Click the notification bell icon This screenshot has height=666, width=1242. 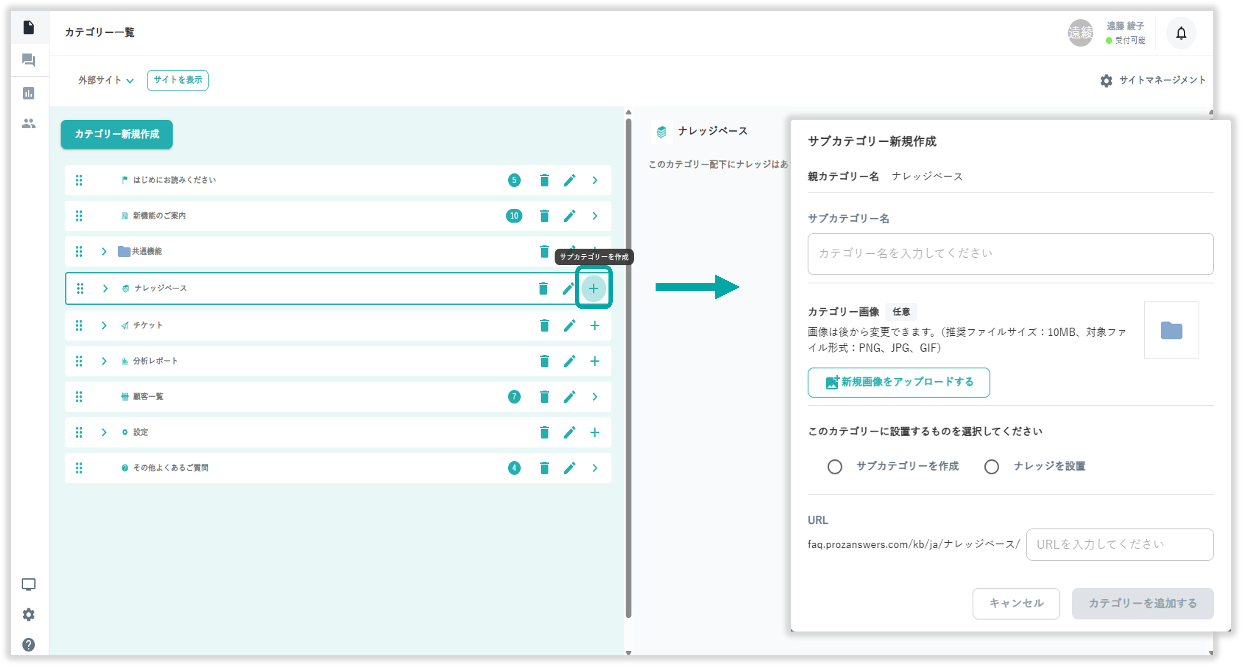1181,33
